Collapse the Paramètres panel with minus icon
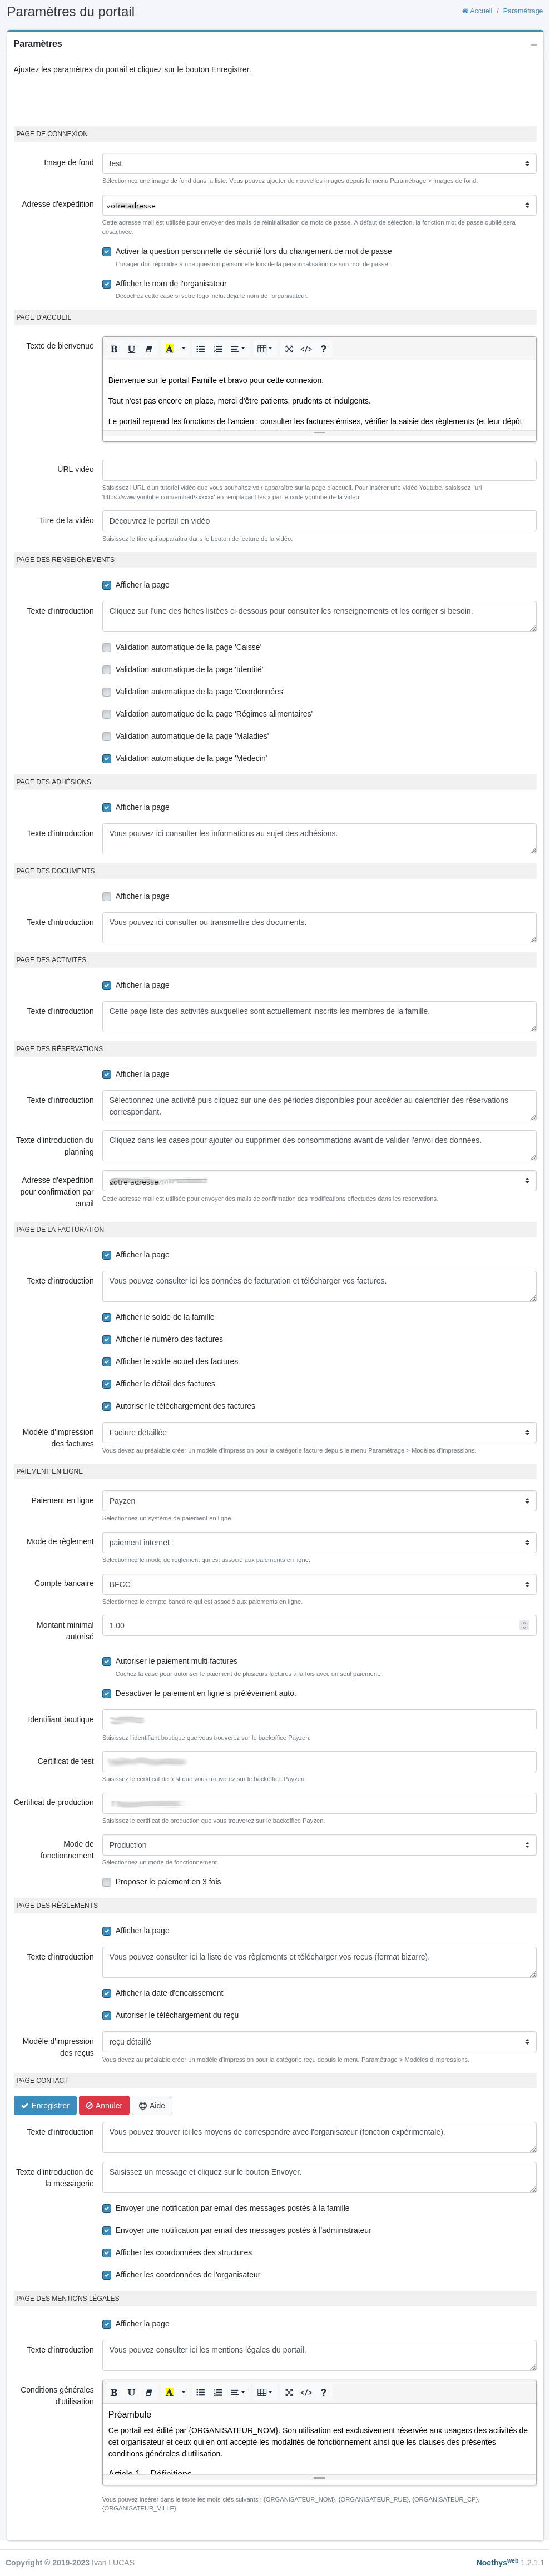 [x=533, y=45]
